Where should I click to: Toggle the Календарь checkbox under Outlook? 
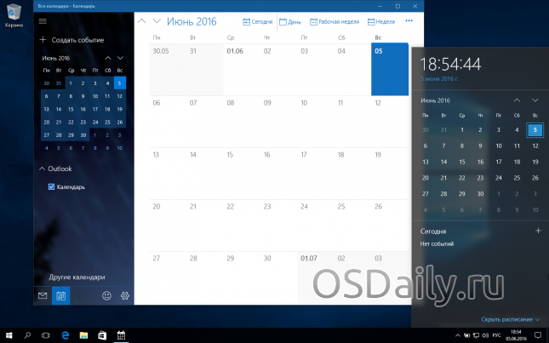tap(52, 186)
